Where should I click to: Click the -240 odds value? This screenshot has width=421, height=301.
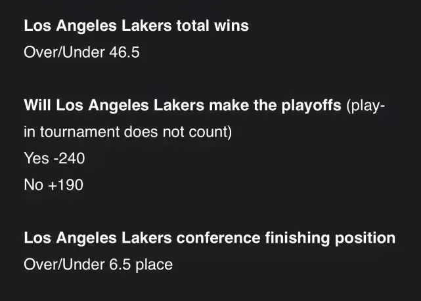click(69, 158)
